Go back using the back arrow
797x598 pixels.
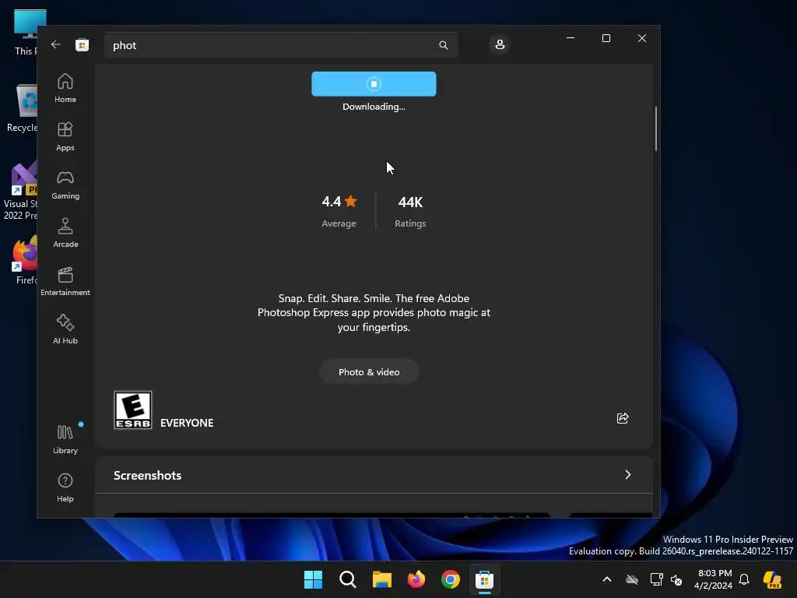tap(56, 44)
